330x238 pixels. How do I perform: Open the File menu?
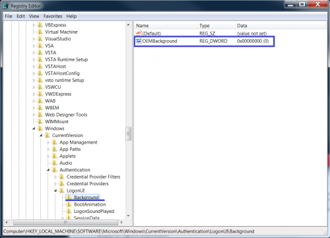point(9,16)
